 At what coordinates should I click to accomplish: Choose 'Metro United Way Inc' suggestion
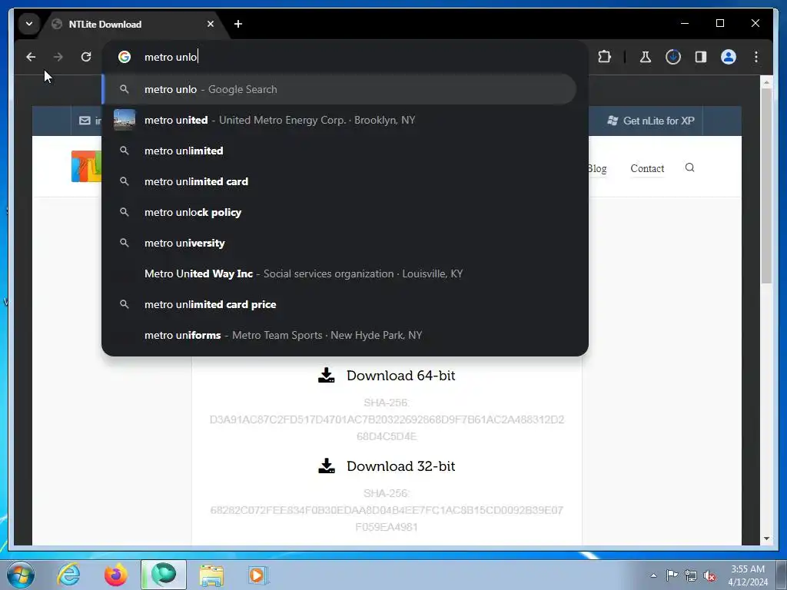[339, 274]
